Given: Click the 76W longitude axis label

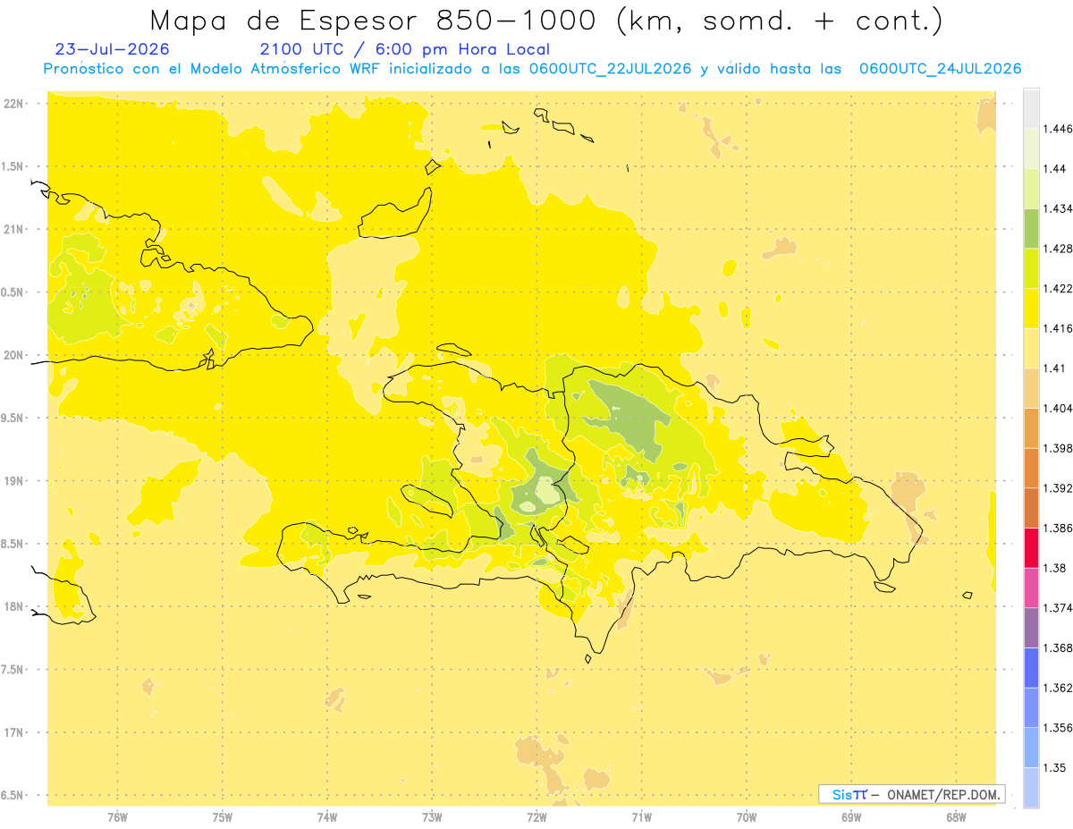Looking at the screenshot, I should pos(117,818).
